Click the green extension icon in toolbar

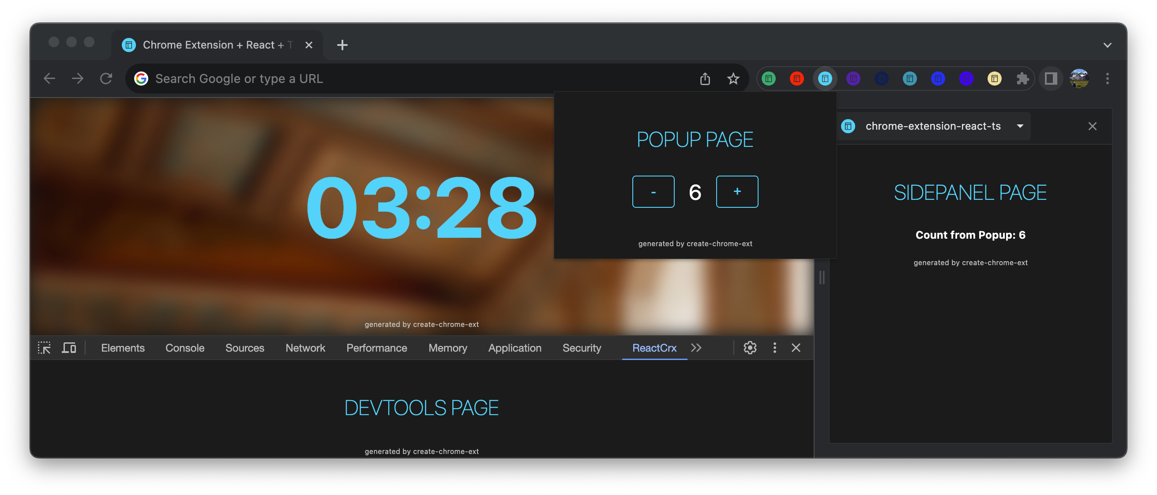(769, 79)
